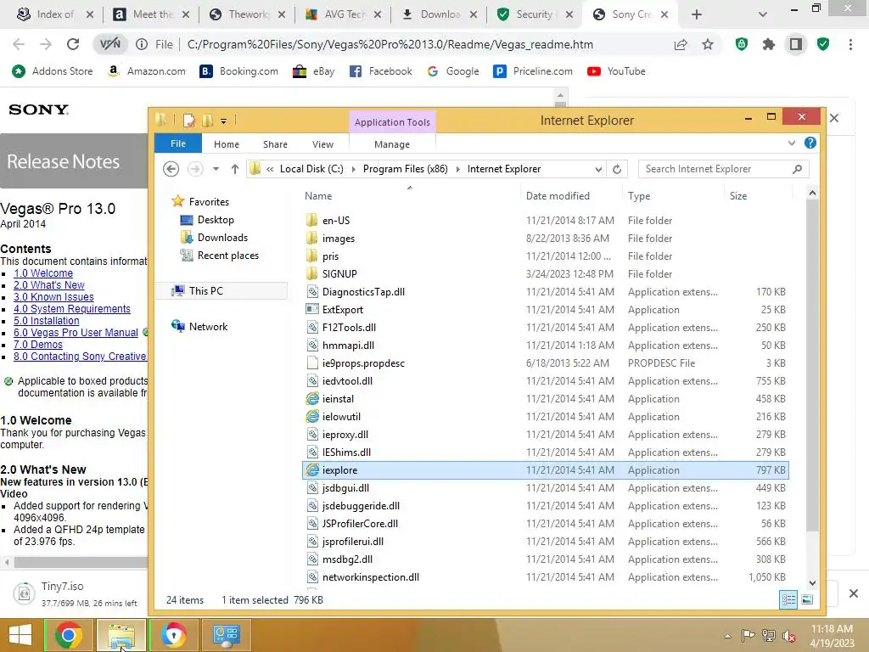Open Chrome extensions puzzle icon
Viewport: 869px width, 652px height.
point(769,44)
